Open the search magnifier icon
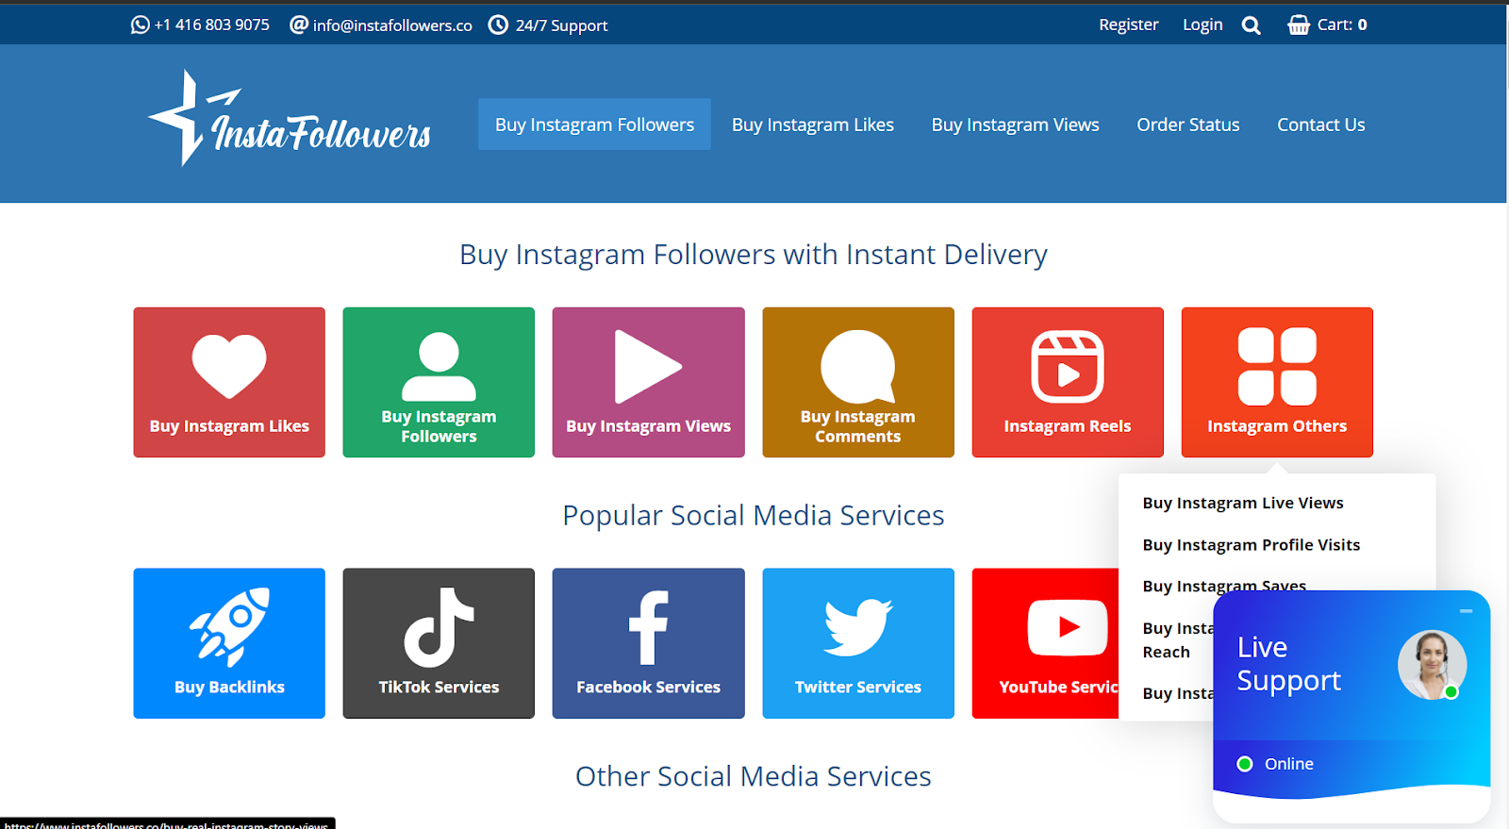1509x829 pixels. (1252, 25)
